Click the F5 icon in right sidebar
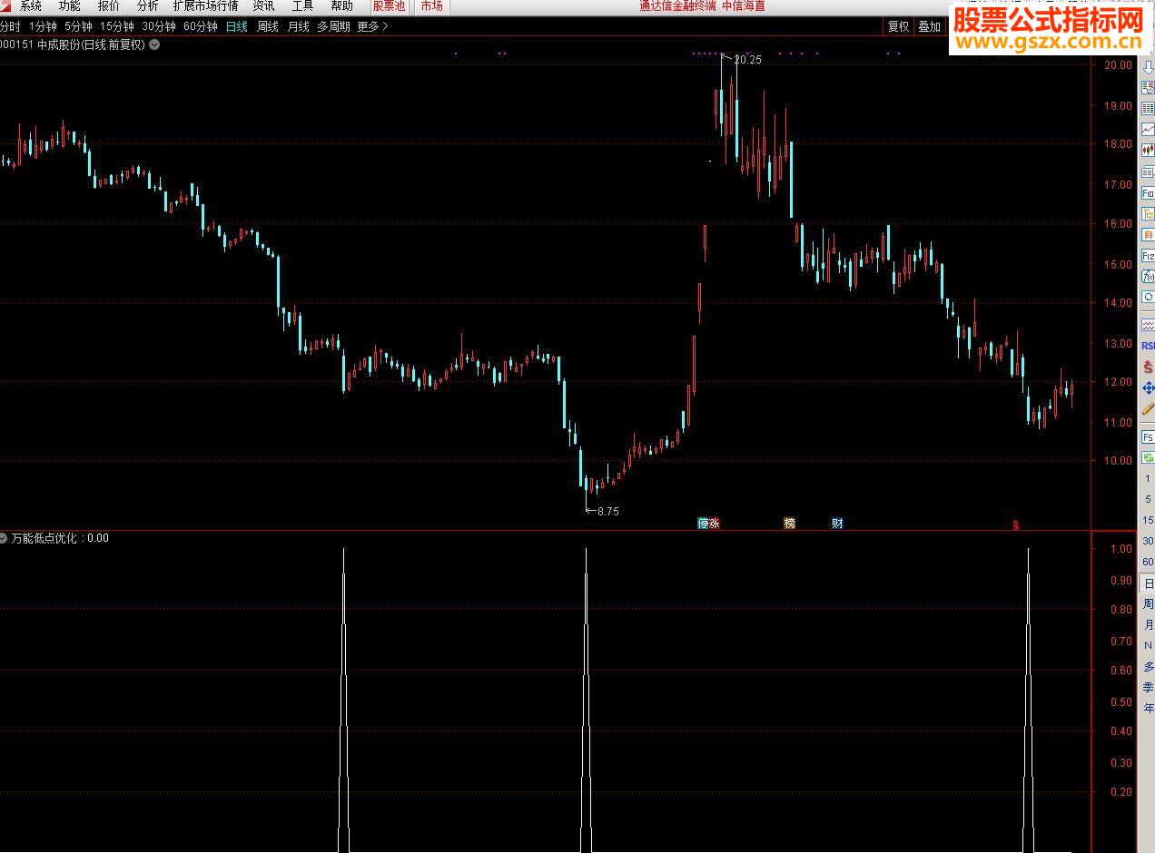The width and height of the screenshot is (1155, 853). coord(1148,436)
